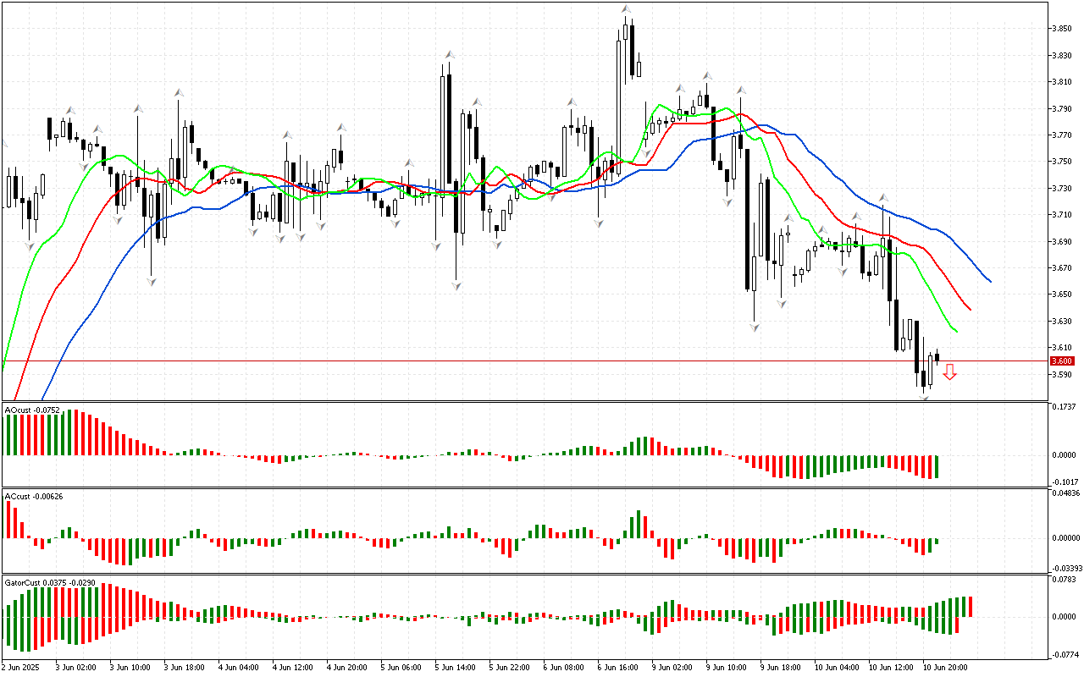Select the 2 Jun 2025 date label
1084x677 pixels.
tap(21, 667)
